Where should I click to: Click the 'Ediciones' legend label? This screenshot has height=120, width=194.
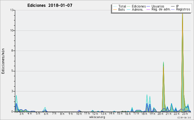[x=139, y=6]
